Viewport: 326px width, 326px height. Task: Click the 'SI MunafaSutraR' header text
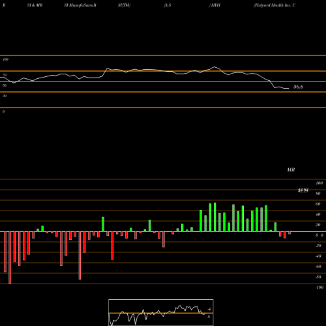(x=80, y=5)
